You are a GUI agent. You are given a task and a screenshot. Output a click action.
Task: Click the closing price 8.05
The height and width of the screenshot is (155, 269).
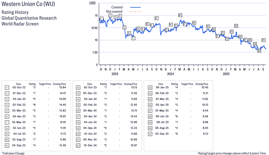tap(205, 128)
